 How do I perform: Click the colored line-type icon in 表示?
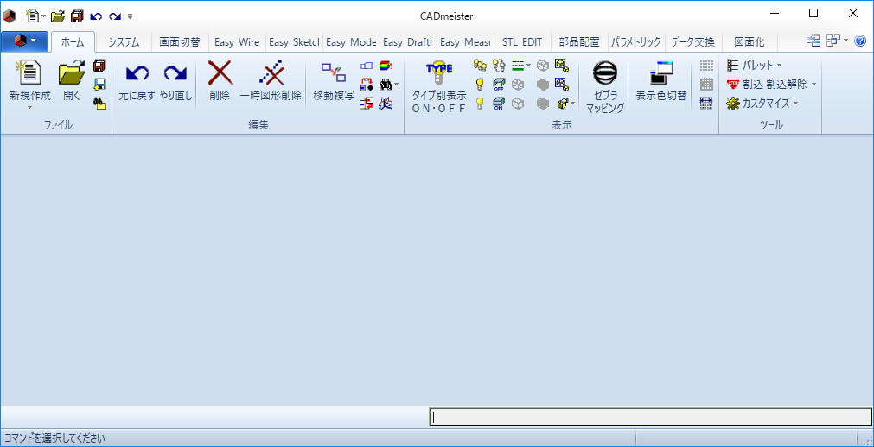click(519, 66)
